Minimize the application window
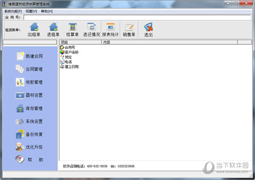Screen dimensions: 255x180 point(228,3)
